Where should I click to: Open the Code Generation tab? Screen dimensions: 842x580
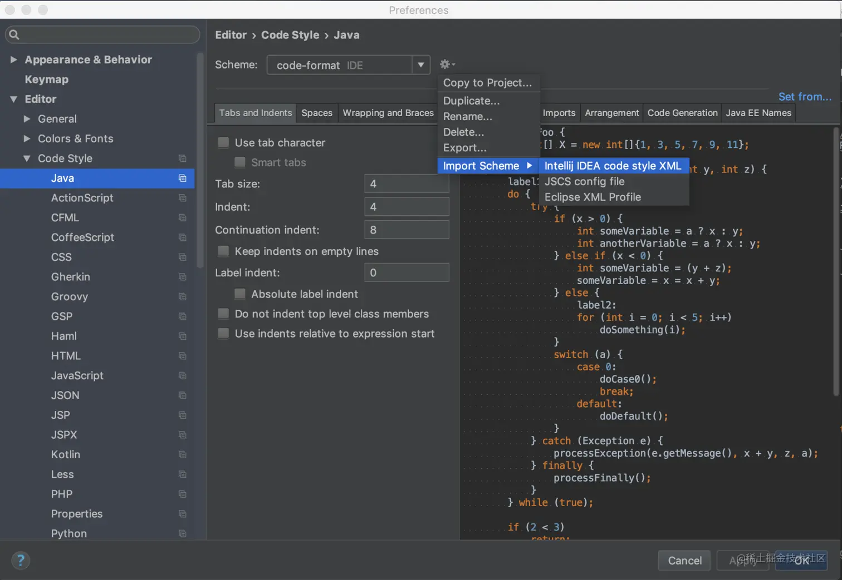click(682, 113)
